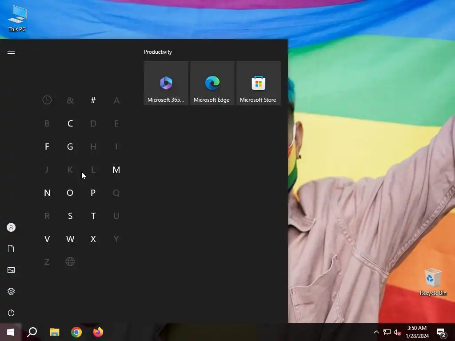Open the muted volume tray icon
The image size is (455, 341).
[397, 332]
